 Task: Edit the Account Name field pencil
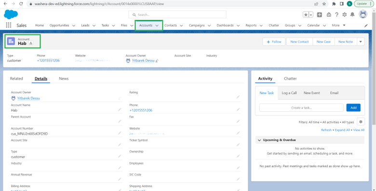click(x=120, y=110)
